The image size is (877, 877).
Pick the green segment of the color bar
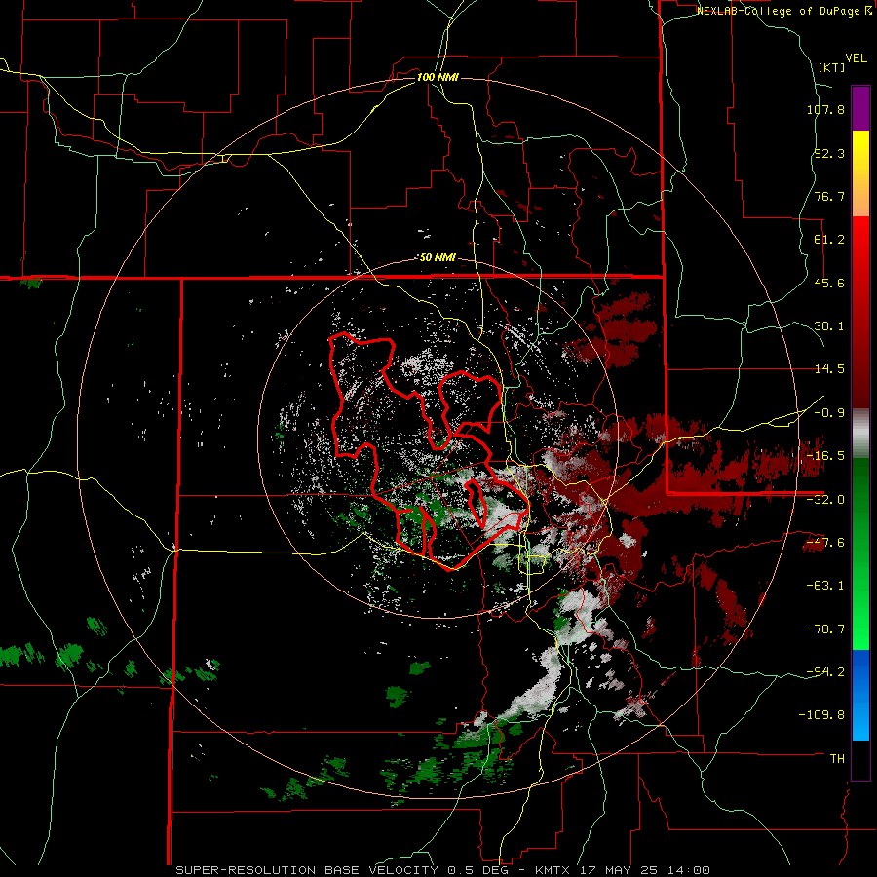click(x=860, y=553)
